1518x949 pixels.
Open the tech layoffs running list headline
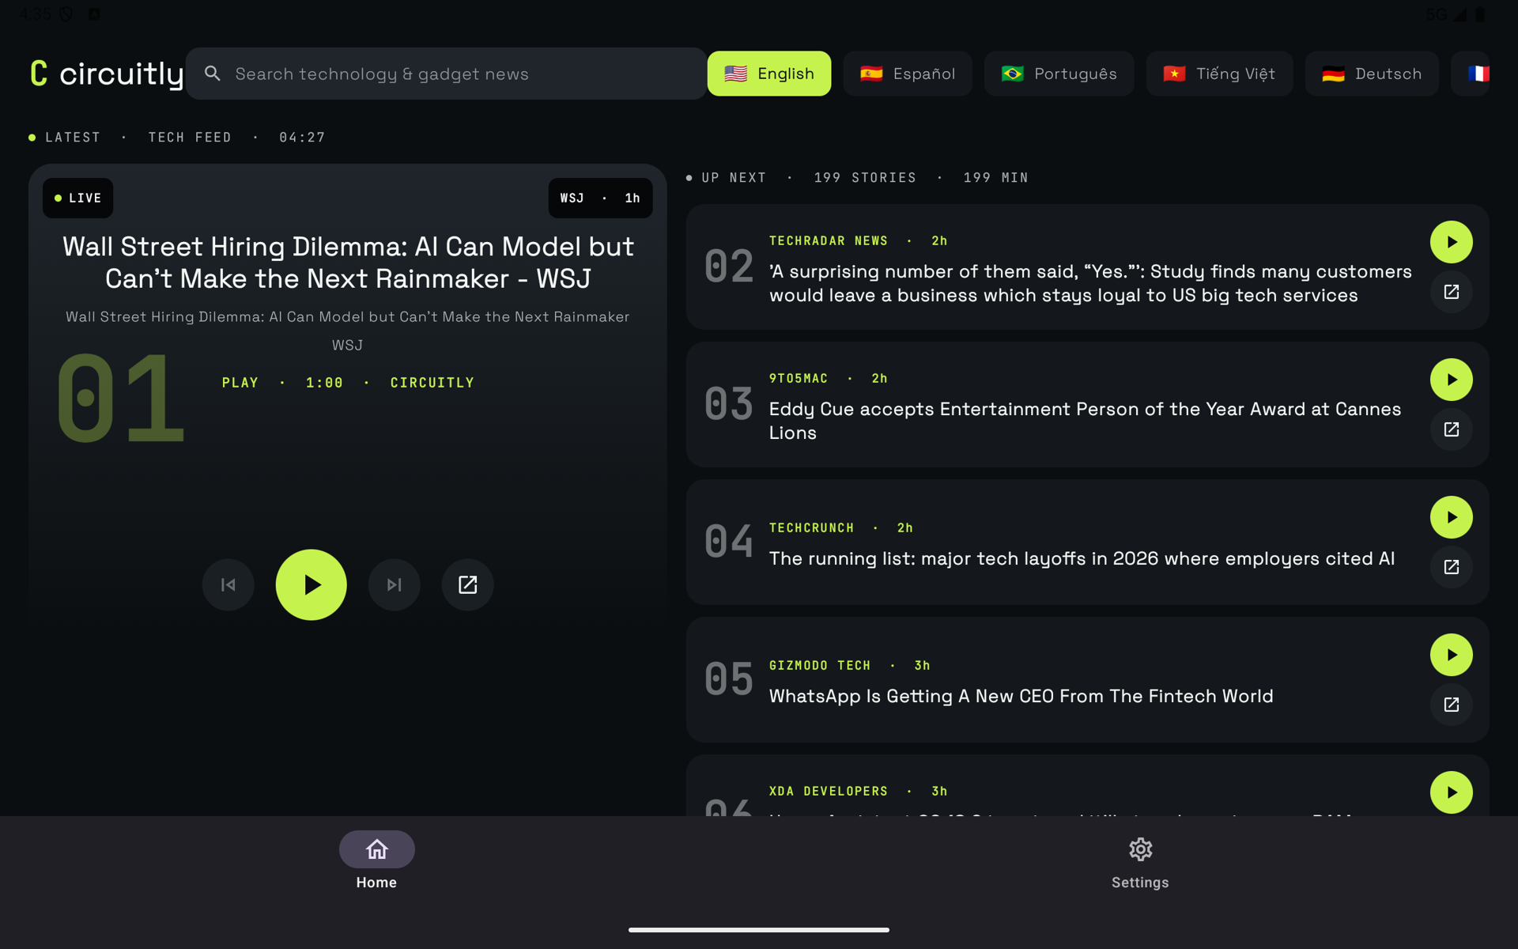click(1082, 558)
